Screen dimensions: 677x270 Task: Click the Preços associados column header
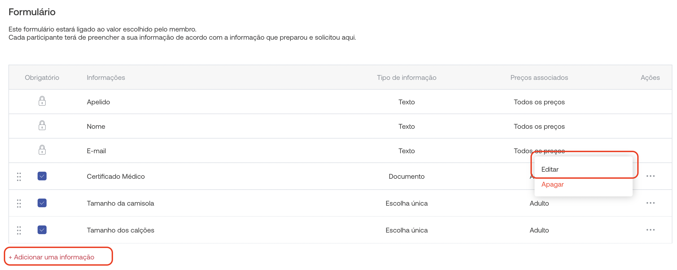[539, 77]
